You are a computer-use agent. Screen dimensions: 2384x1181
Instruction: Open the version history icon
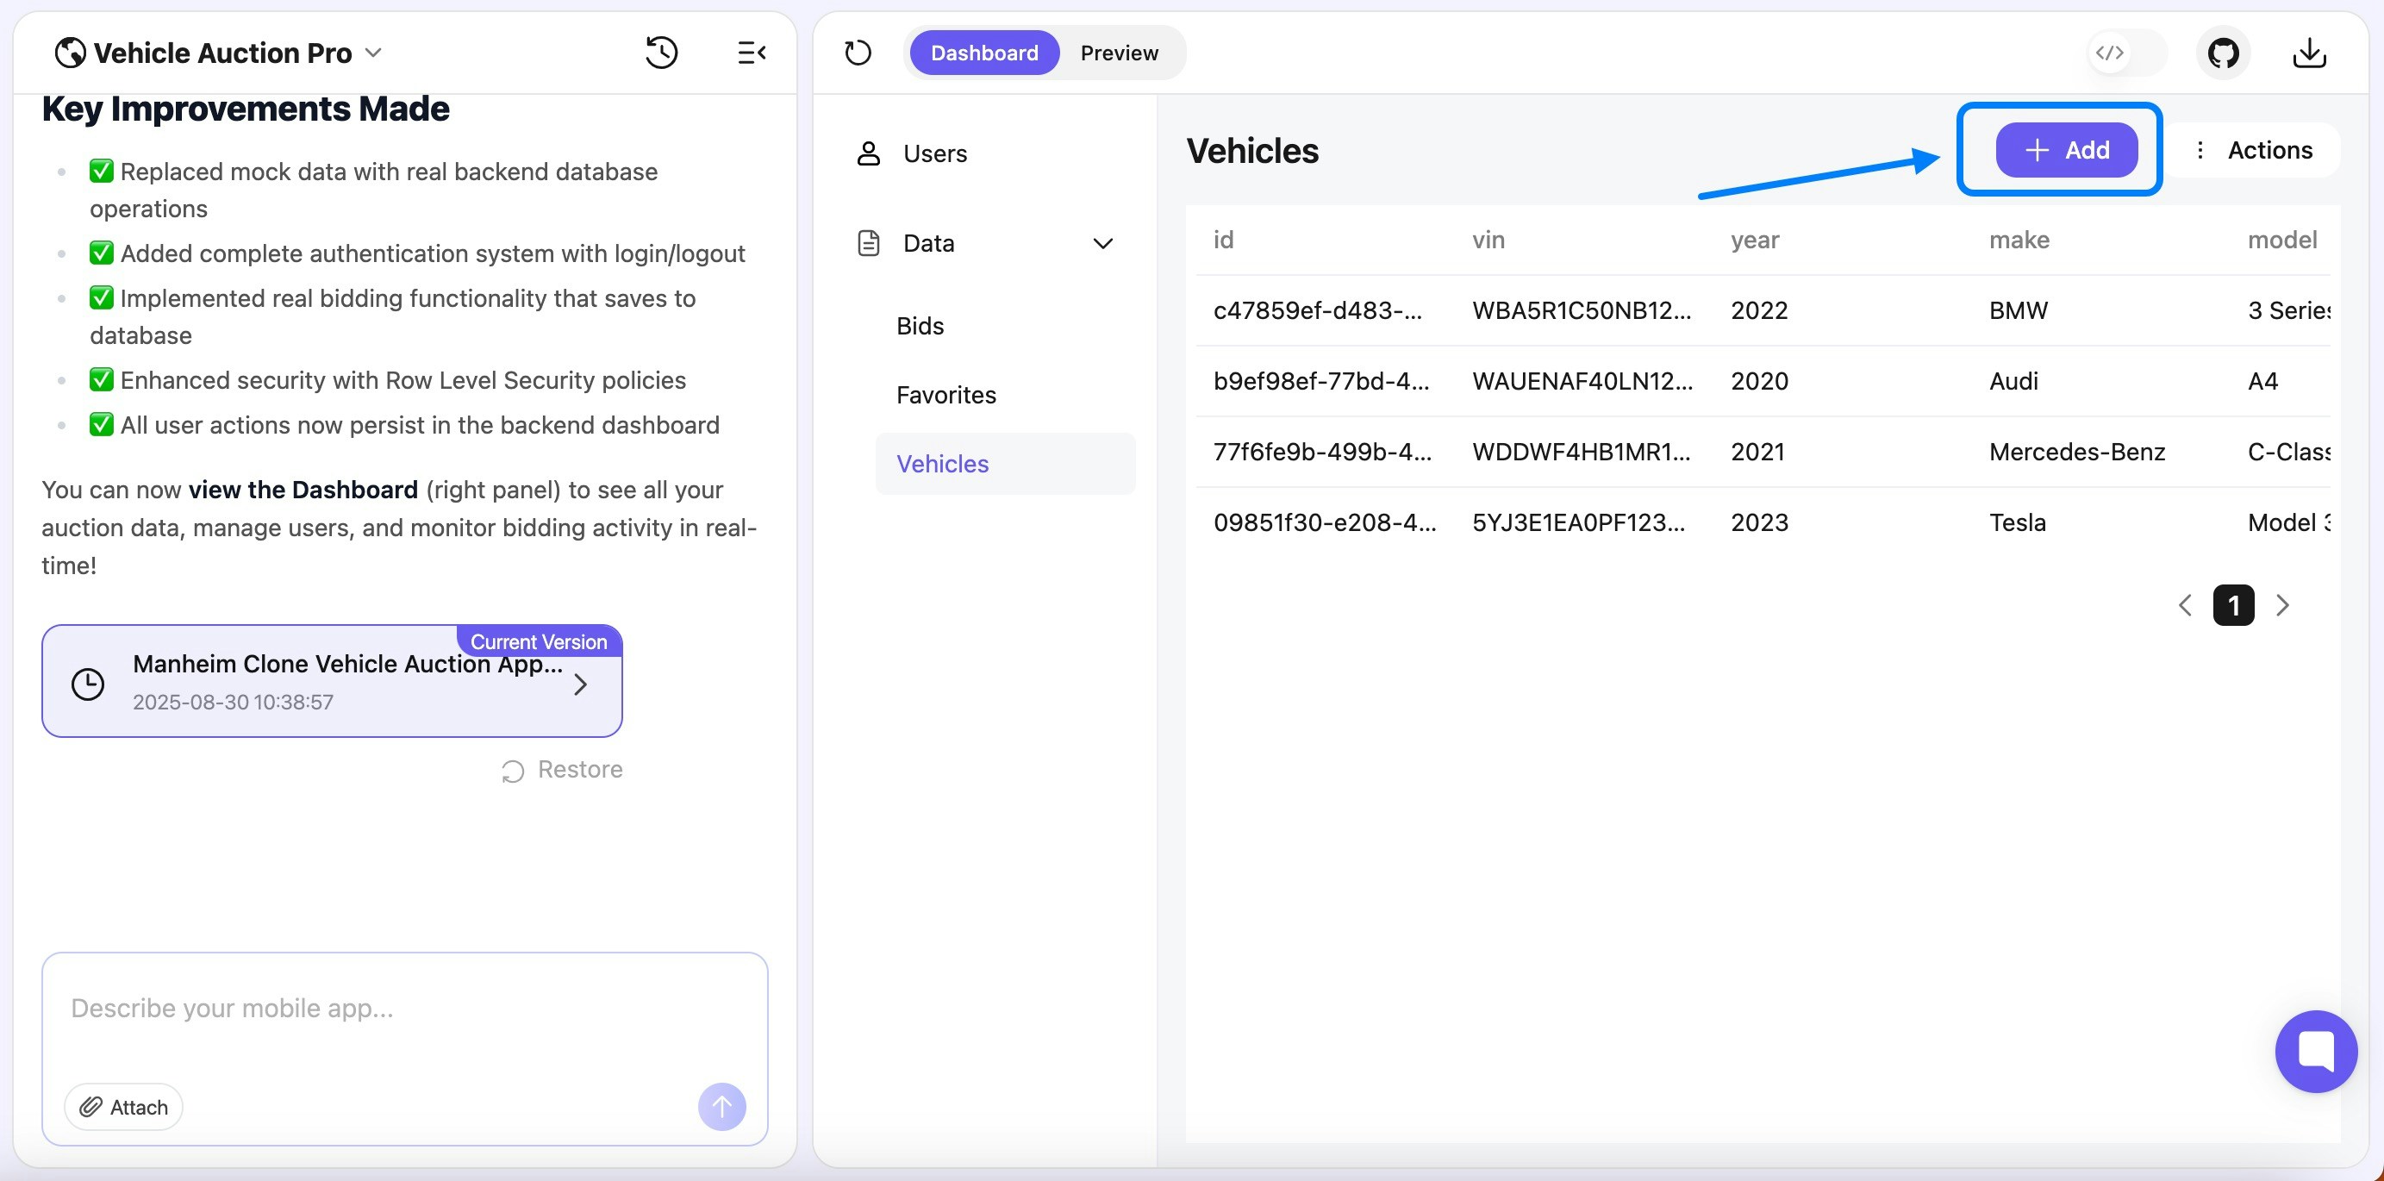[661, 53]
